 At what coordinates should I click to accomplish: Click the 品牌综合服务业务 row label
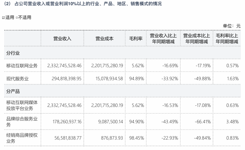coord(22,121)
